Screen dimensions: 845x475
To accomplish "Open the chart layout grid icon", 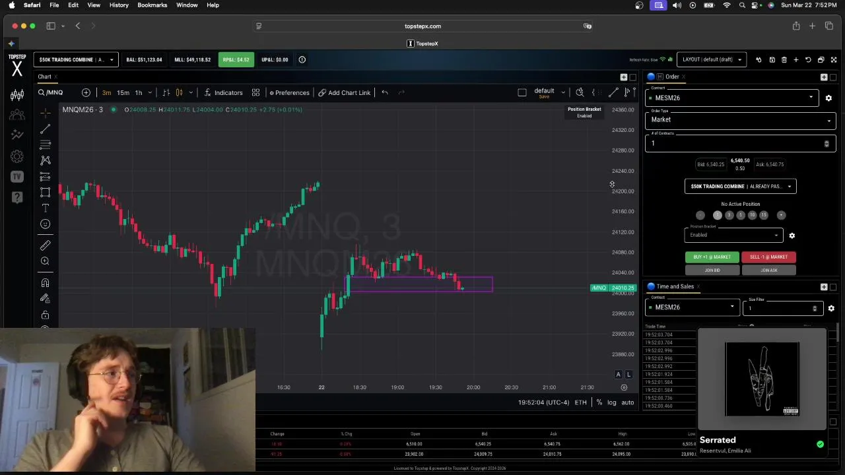I will 255,92.
